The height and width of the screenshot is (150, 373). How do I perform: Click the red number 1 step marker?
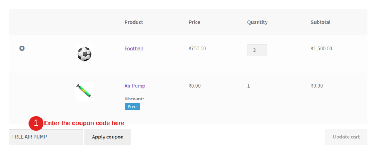(36, 123)
